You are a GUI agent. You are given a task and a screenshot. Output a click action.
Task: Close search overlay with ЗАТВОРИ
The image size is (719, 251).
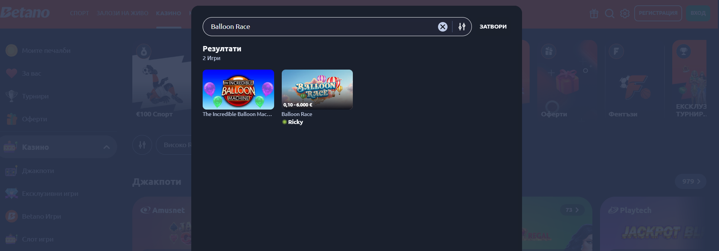493,27
